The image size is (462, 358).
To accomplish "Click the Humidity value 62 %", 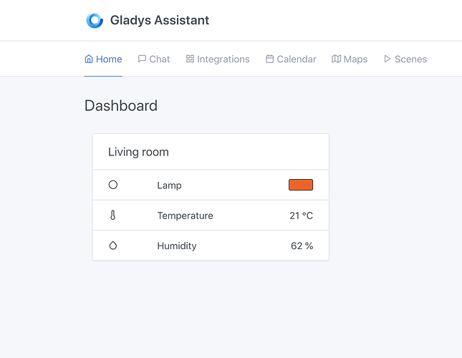I will (x=302, y=246).
